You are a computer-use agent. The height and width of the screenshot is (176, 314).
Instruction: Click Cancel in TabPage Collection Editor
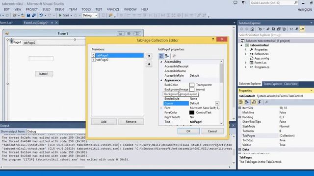tap(212, 131)
